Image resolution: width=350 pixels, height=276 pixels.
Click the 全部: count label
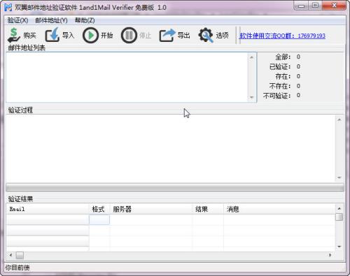click(283, 57)
